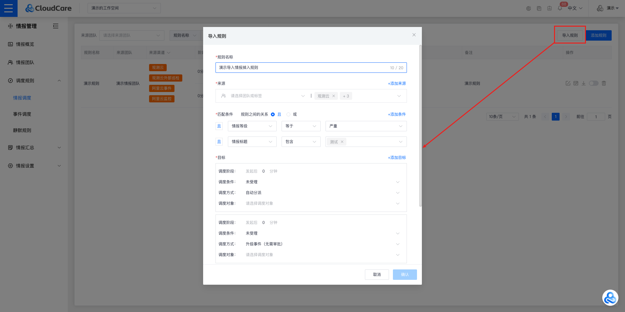Click the 取消 button in the dialog

[377, 275]
